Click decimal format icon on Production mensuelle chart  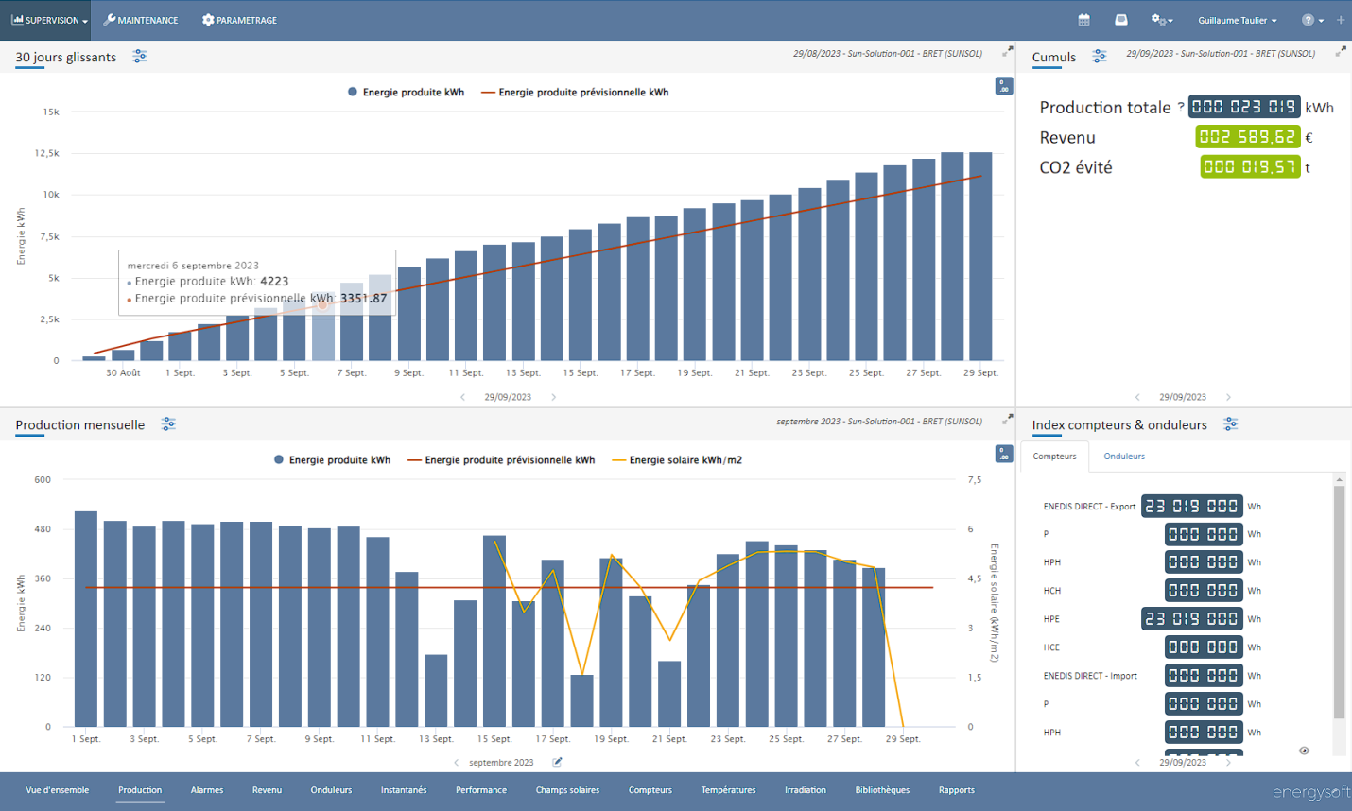[1004, 455]
